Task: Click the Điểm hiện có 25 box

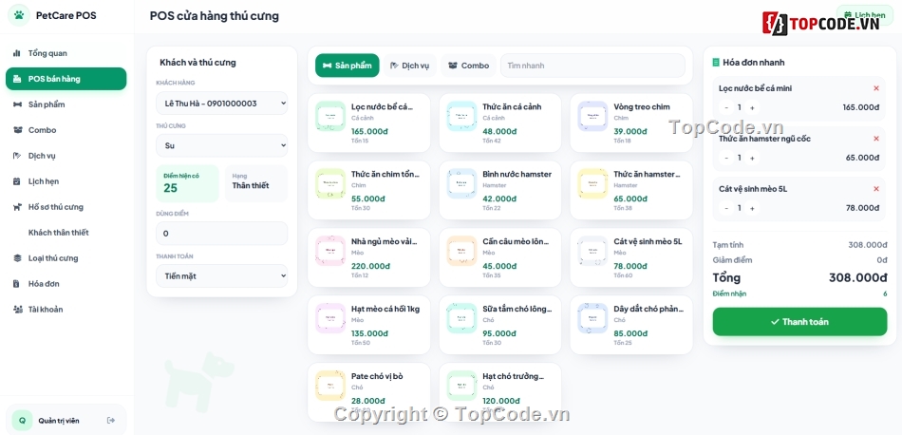Action: (188, 183)
